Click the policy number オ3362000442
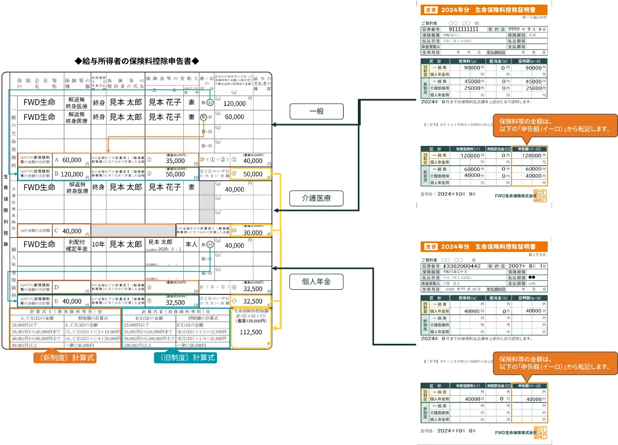 462,266
